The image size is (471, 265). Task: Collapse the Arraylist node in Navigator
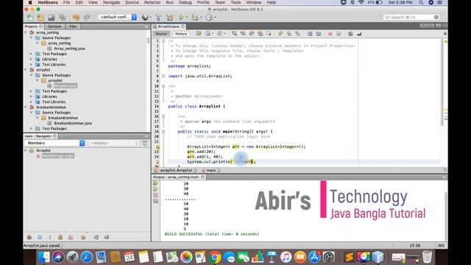click(x=26, y=150)
